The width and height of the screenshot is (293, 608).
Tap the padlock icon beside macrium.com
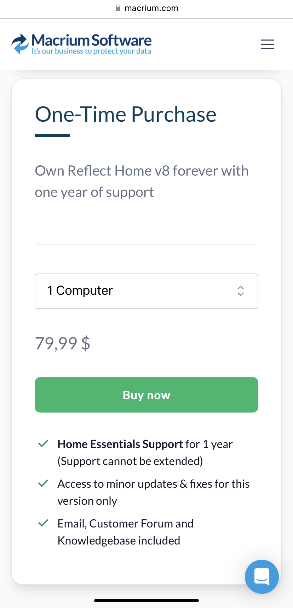[x=118, y=8]
